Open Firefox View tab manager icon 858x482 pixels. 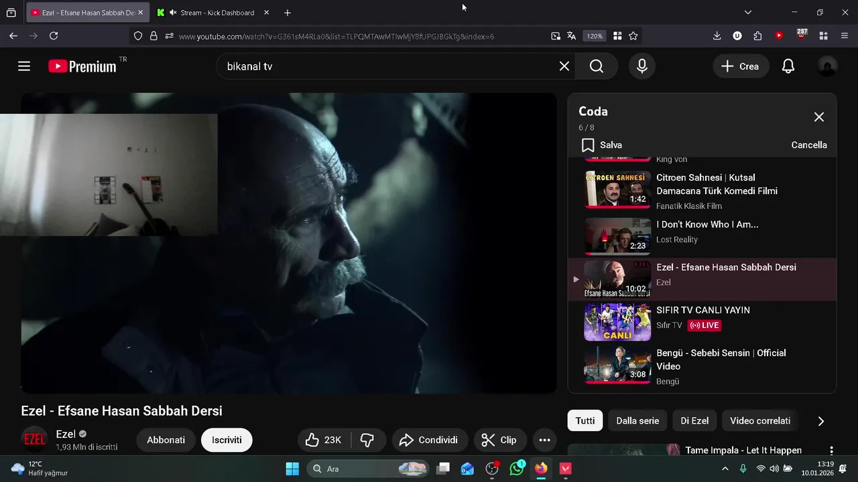tap(11, 13)
